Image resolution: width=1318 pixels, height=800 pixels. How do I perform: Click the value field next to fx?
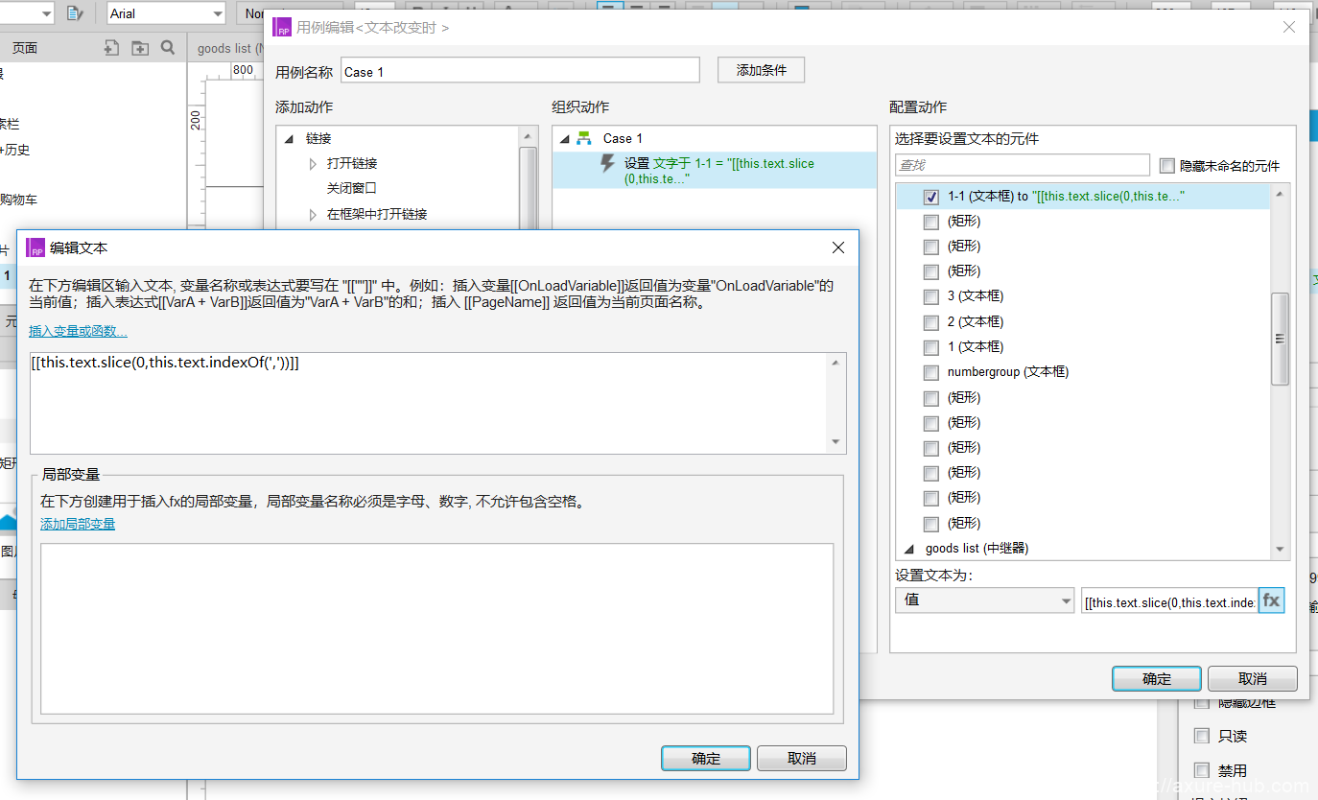click(1169, 601)
